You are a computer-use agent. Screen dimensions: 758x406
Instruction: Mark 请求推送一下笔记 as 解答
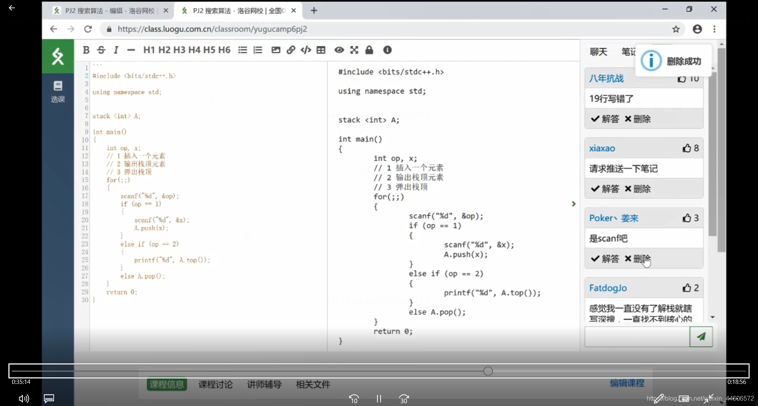click(605, 189)
